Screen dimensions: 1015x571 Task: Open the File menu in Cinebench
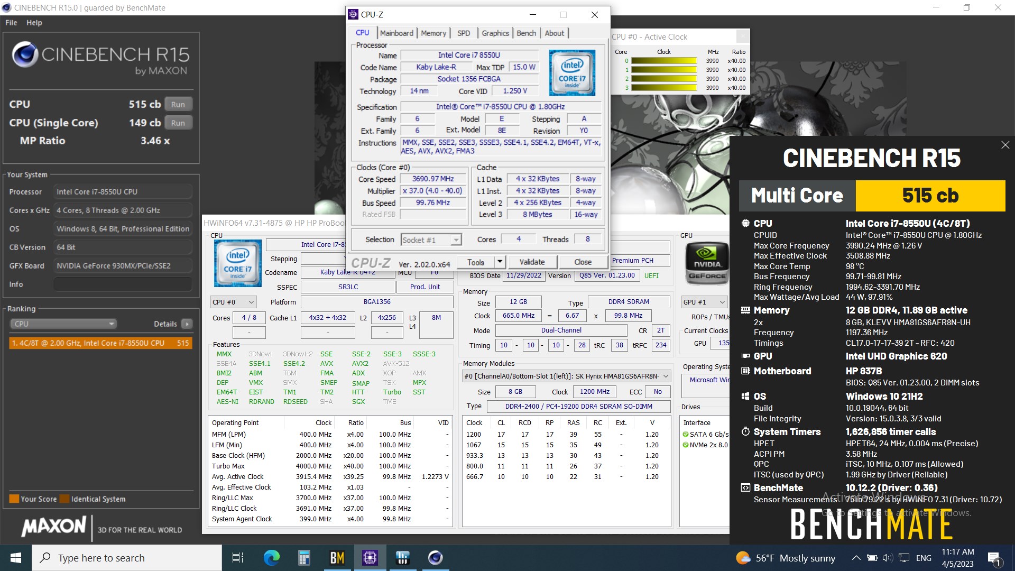[11, 23]
